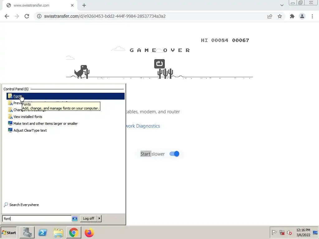The image size is (319, 239).
Task: Expand the Log off options arrow
Action: [99, 218]
